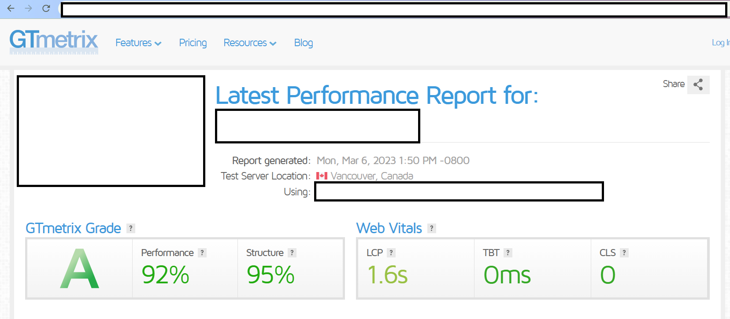This screenshot has width=730, height=319.
Task: Open help icon next to LCP
Action: click(x=391, y=253)
